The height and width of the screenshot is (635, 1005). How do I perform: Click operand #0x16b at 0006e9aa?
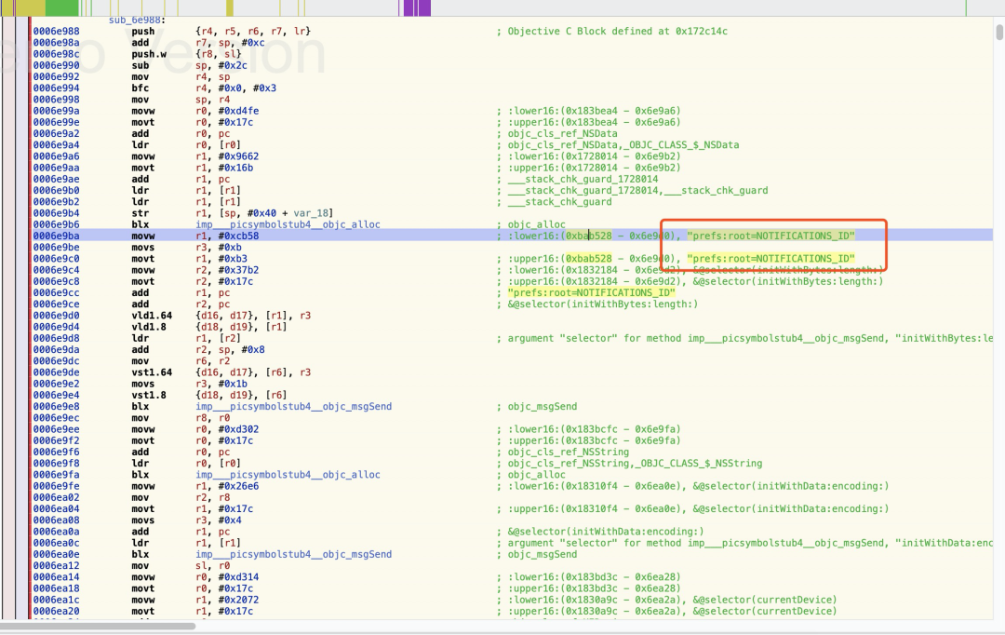tap(235, 168)
